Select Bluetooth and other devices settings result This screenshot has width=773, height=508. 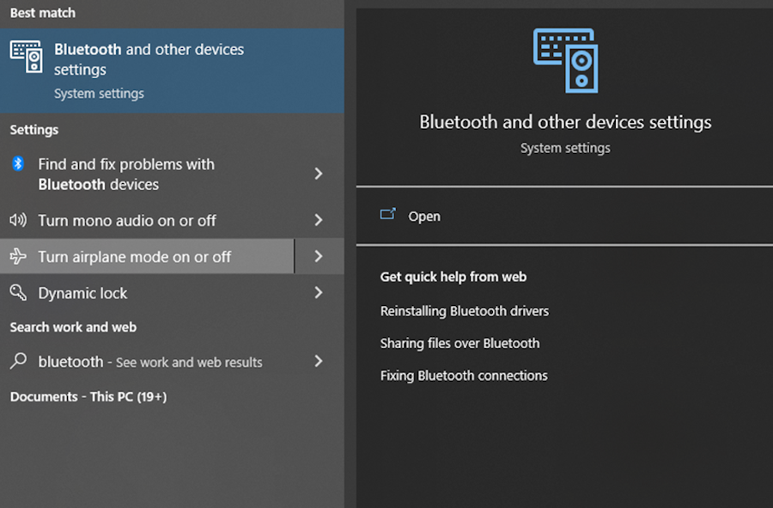(x=149, y=59)
